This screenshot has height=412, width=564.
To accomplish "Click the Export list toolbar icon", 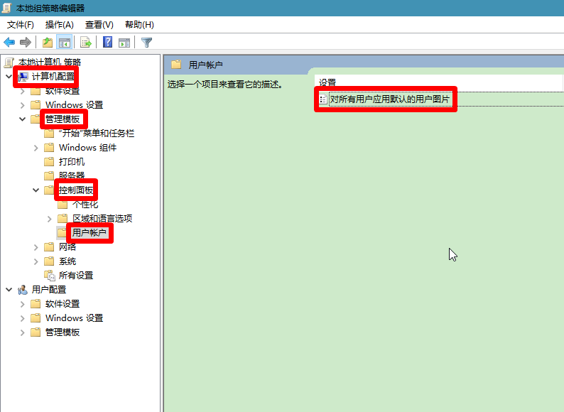I will click(x=86, y=43).
